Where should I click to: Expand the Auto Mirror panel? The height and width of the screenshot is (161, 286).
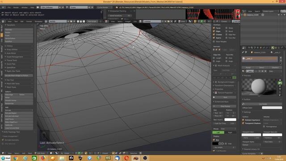point(11,53)
